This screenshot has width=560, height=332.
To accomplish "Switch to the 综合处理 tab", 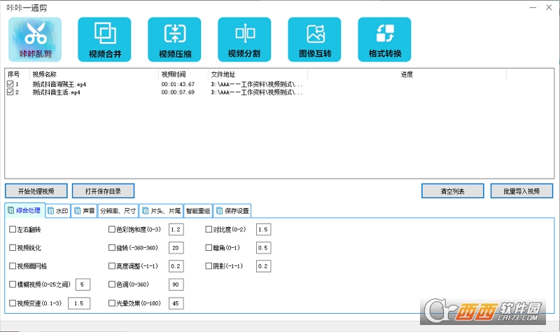I will pyautogui.click(x=24, y=211).
